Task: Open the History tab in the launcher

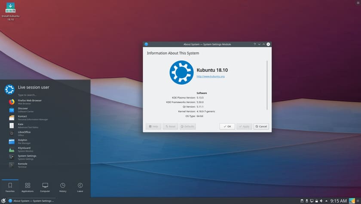Action: coord(63,187)
